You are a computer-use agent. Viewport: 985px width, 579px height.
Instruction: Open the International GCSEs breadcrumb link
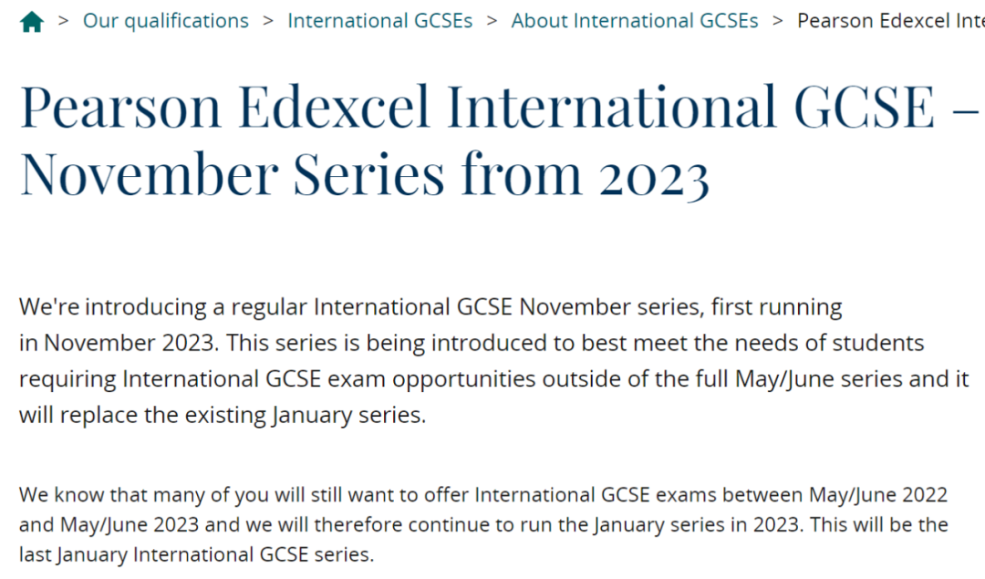(x=380, y=21)
